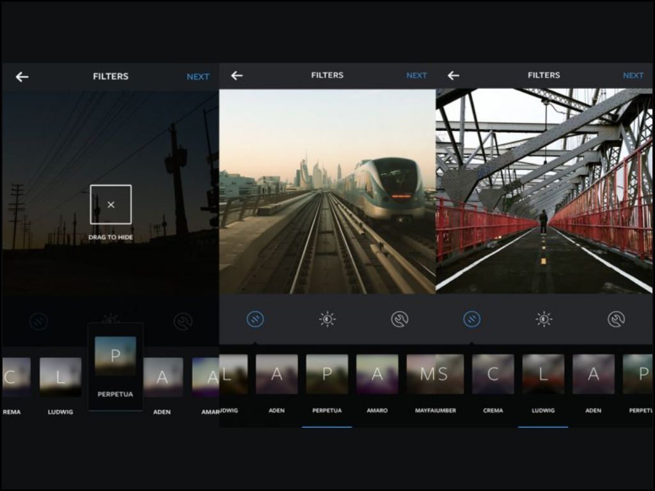Tap back arrow in middle Filters screen
This screenshot has height=491, width=655.
coord(237,75)
